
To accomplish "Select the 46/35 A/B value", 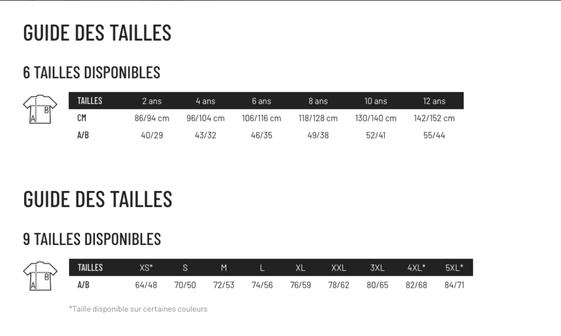I will pos(261,135).
